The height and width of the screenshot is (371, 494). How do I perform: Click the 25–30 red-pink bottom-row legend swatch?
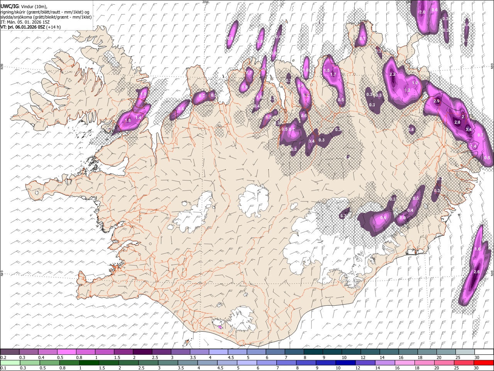tap(464, 362)
